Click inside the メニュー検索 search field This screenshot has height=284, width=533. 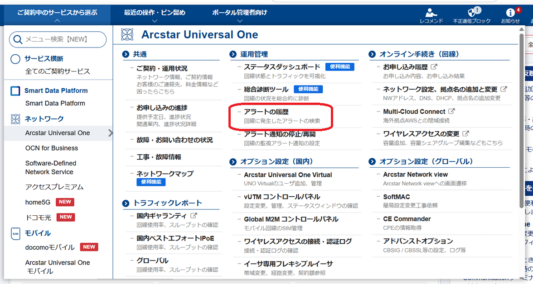click(58, 40)
